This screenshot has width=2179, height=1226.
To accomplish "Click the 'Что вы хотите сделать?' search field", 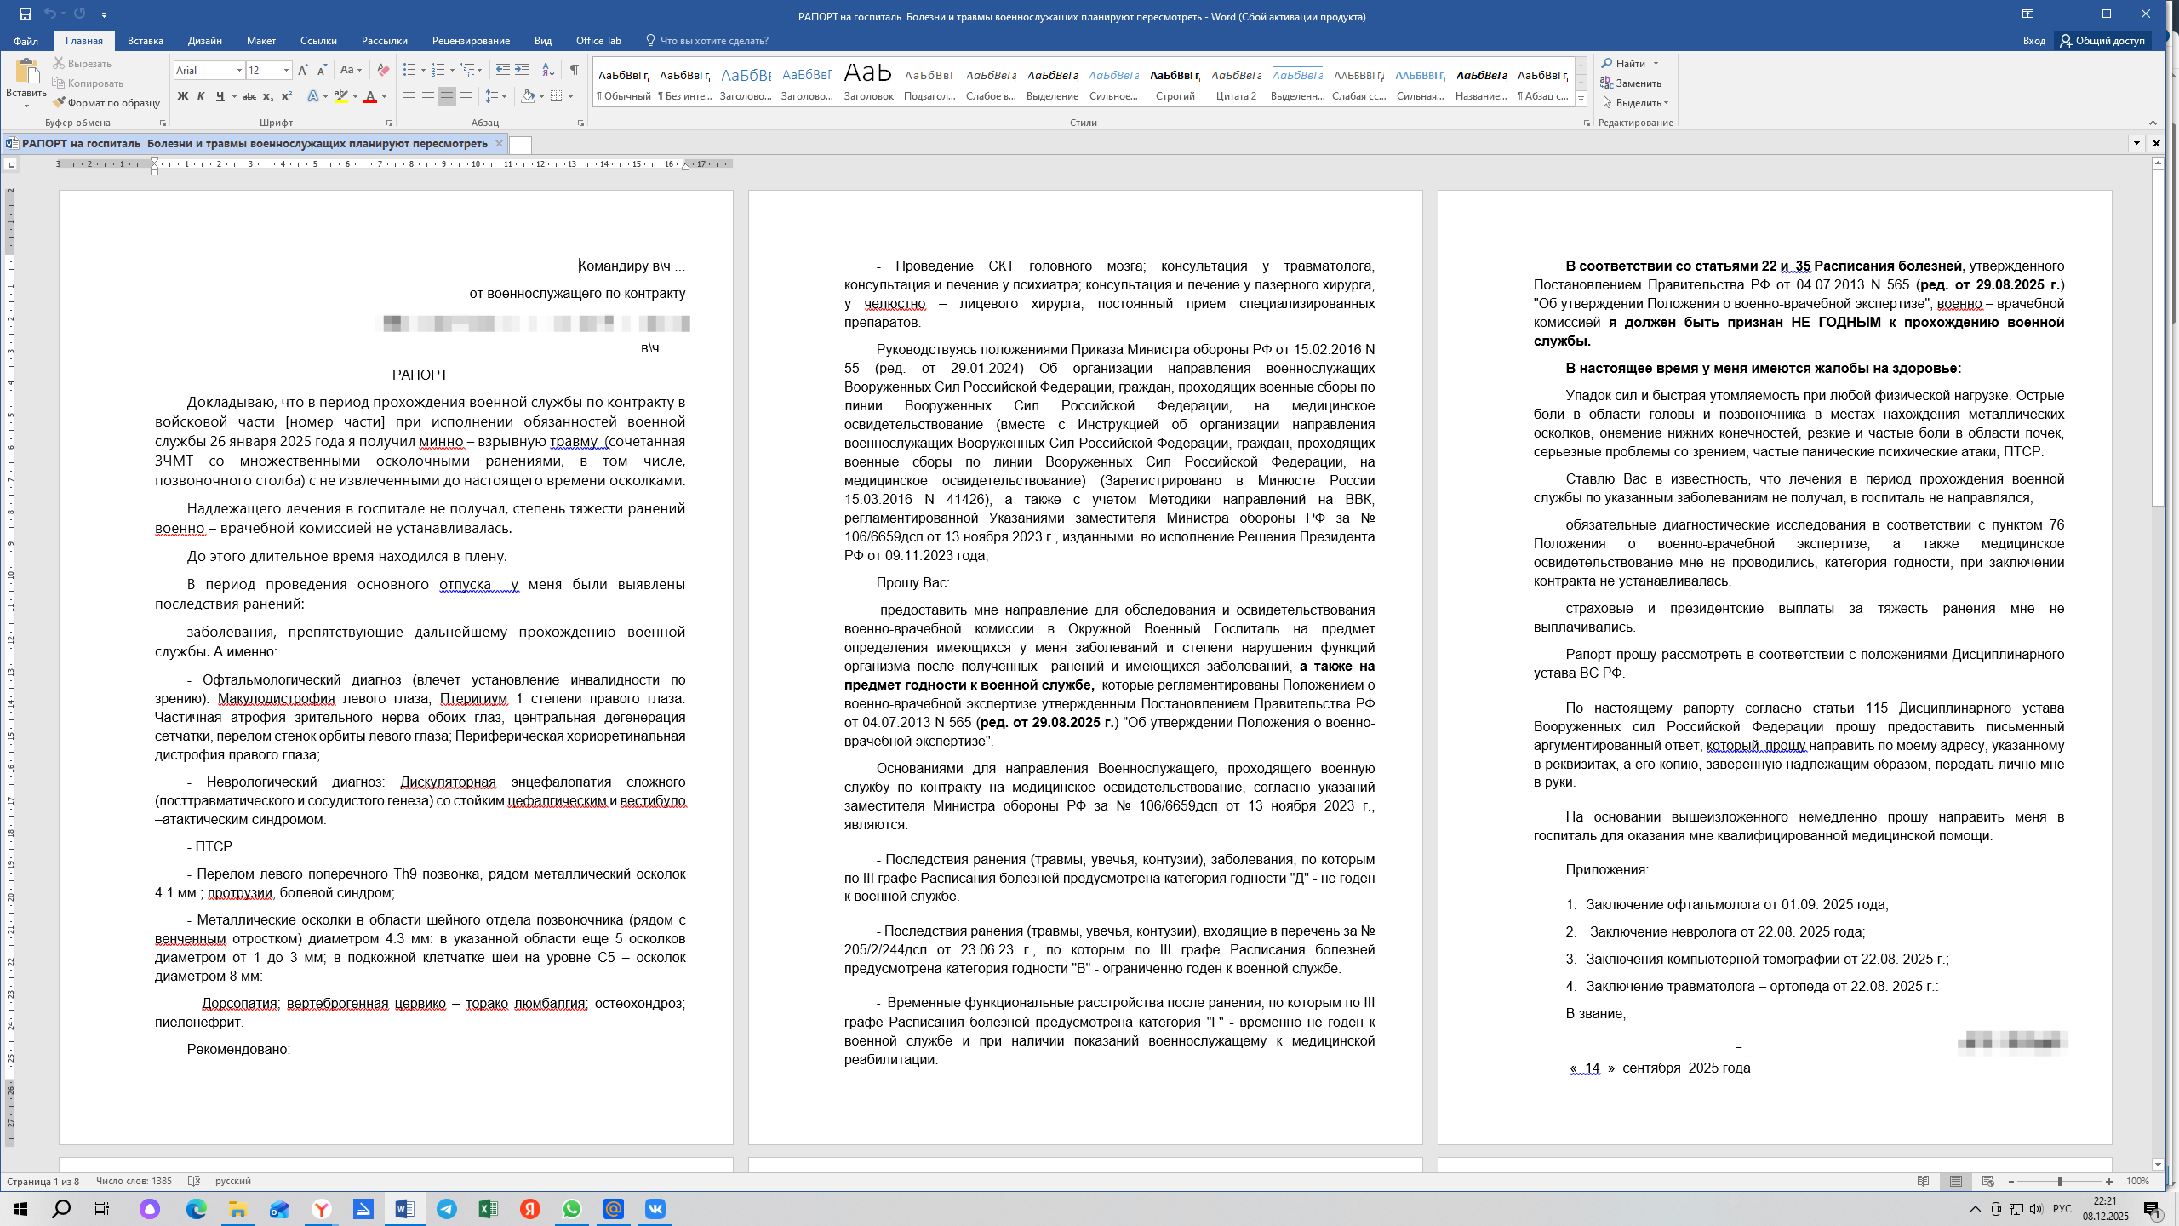I will pyautogui.click(x=706, y=41).
